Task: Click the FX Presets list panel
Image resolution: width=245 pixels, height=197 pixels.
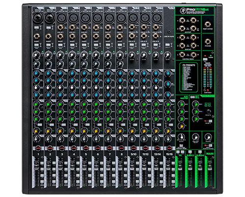Action: [189, 77]
